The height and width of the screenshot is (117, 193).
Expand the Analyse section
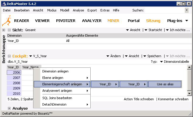click(x=9, y=108)
